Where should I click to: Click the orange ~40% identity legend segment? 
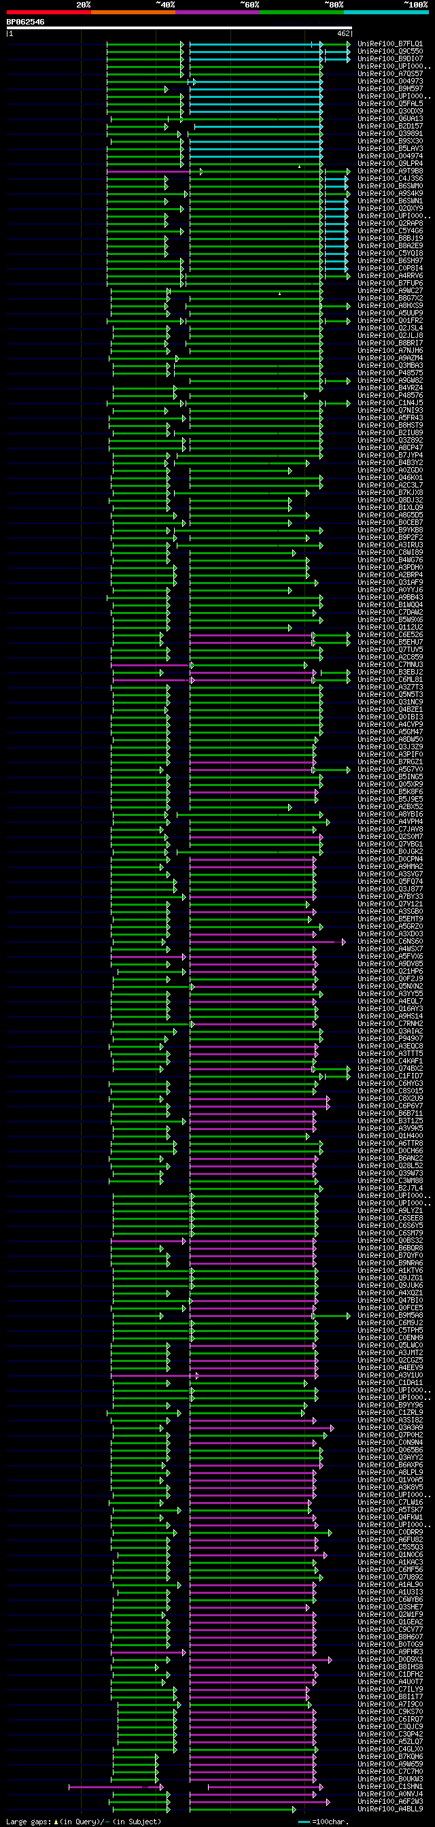pos(133,12)
